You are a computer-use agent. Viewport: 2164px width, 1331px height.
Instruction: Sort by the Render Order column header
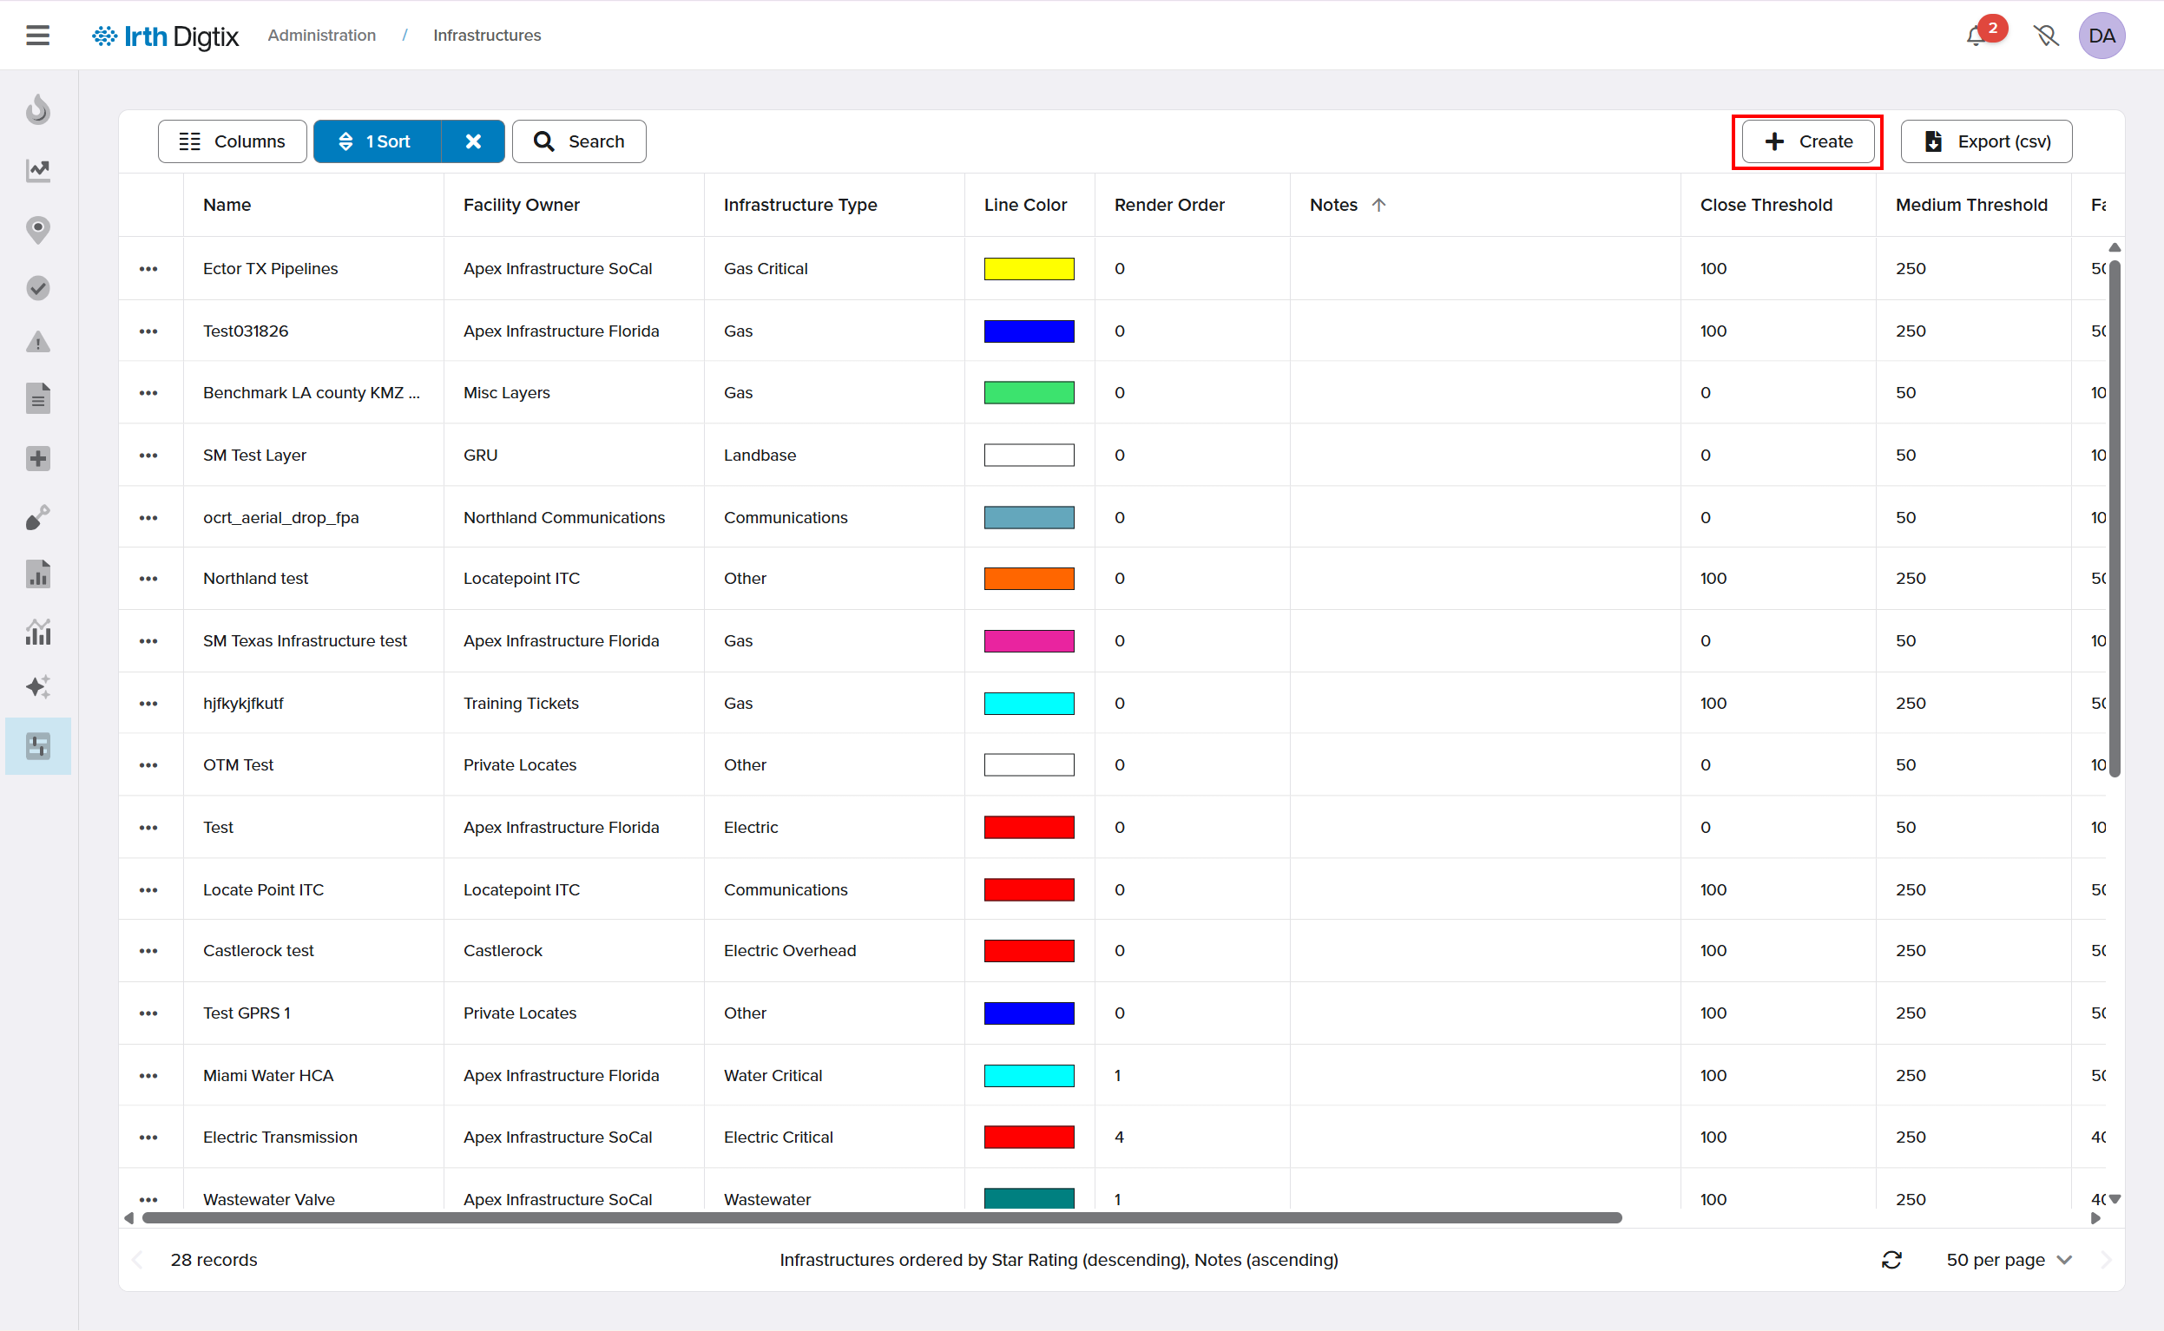1168,205
